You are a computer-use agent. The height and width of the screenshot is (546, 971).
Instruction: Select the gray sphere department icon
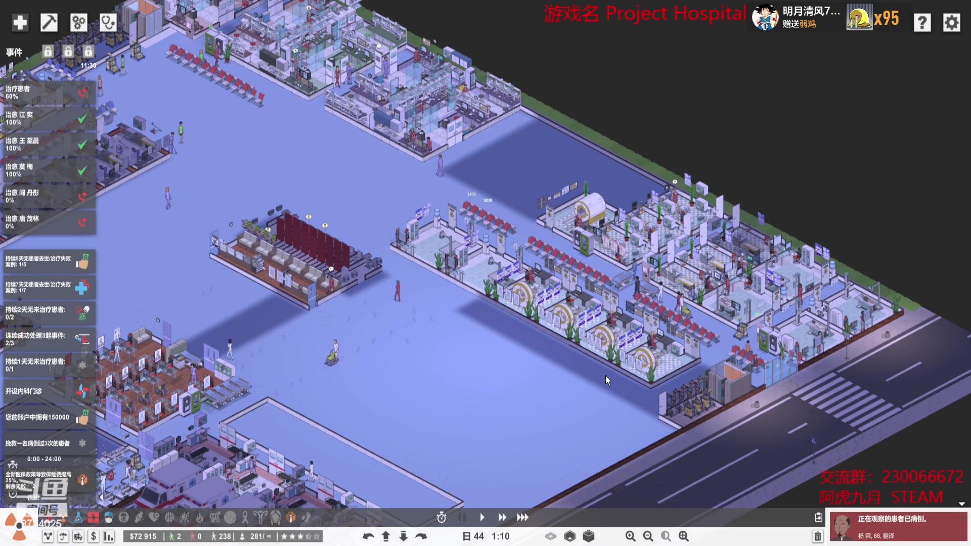pos(230,517)
